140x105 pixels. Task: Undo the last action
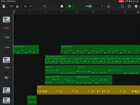point(45,6)
